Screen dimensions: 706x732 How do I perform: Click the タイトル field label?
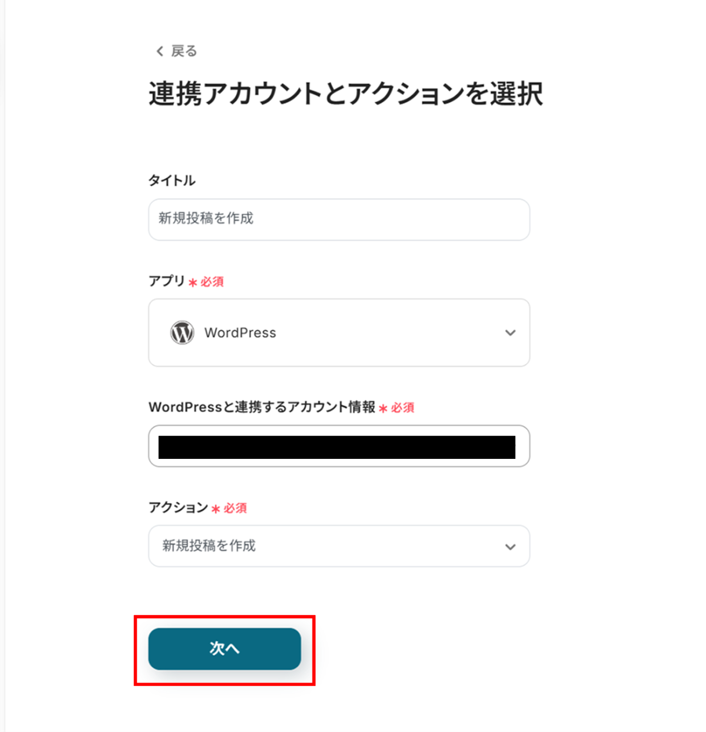pos(172,180)
